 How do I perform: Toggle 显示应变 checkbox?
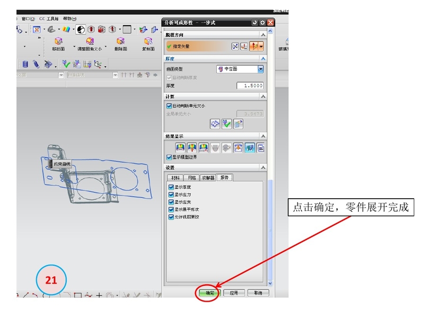tap(171, 202)
